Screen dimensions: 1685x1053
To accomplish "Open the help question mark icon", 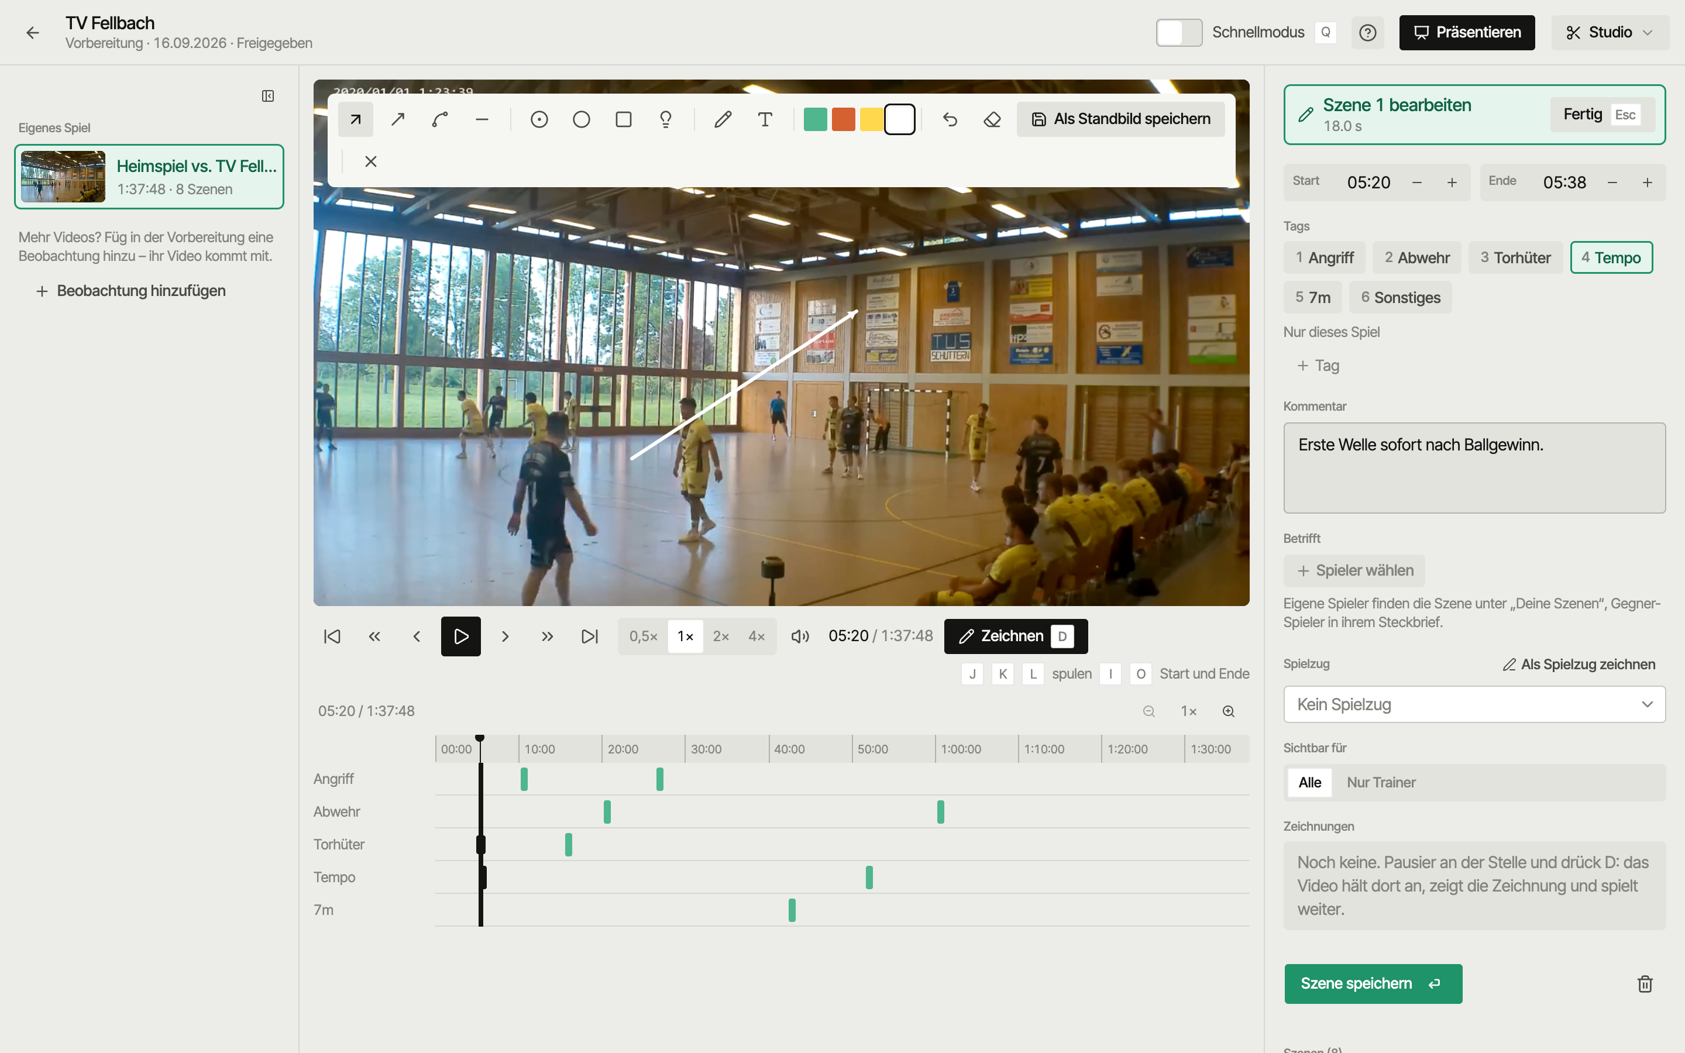I will (1367, 33).
